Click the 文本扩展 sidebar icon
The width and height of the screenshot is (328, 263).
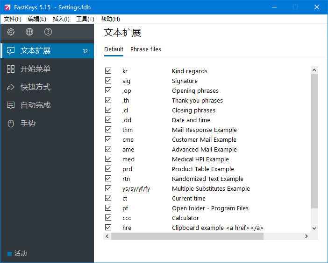coord(11,51)
